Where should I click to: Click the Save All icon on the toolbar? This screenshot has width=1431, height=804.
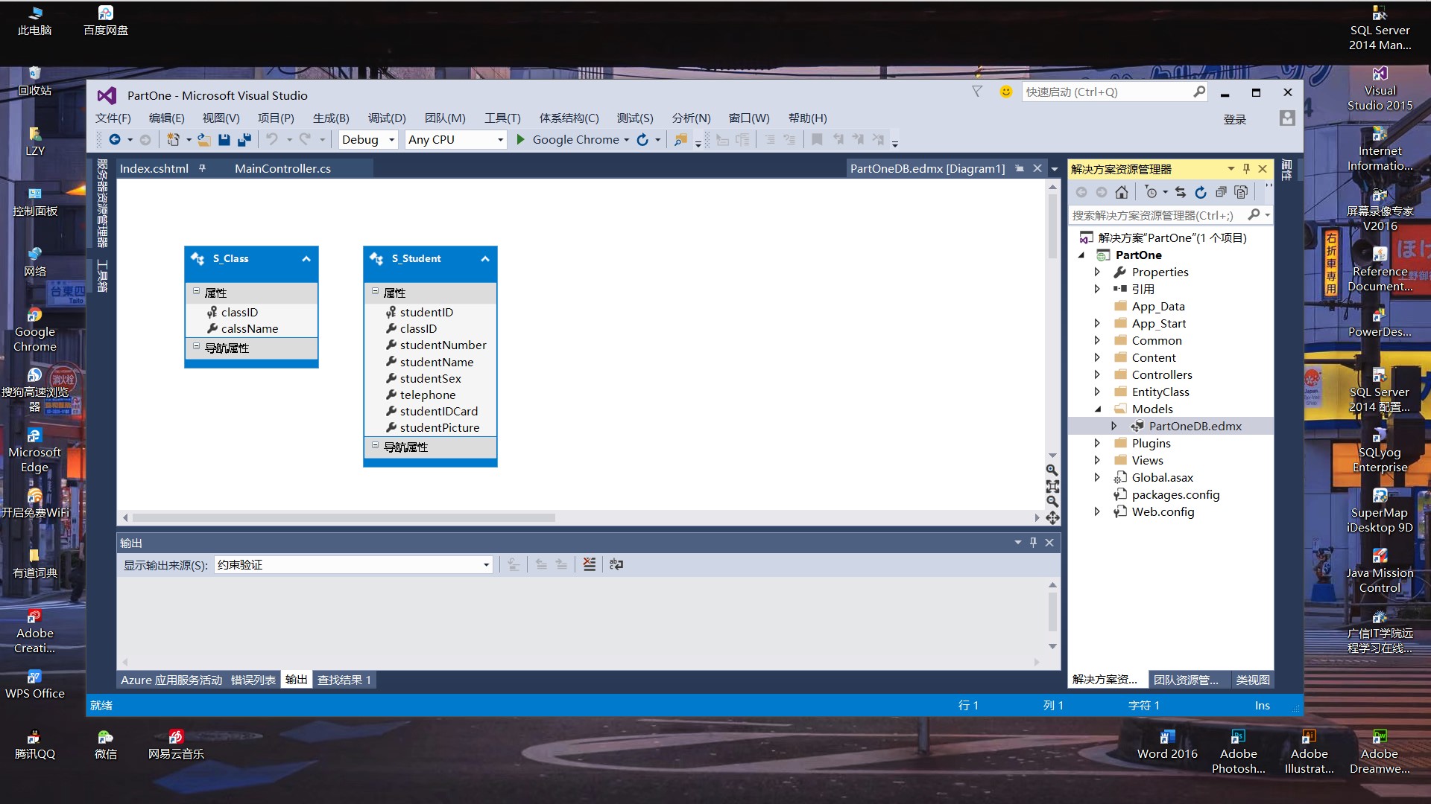[x=244, y=139]
